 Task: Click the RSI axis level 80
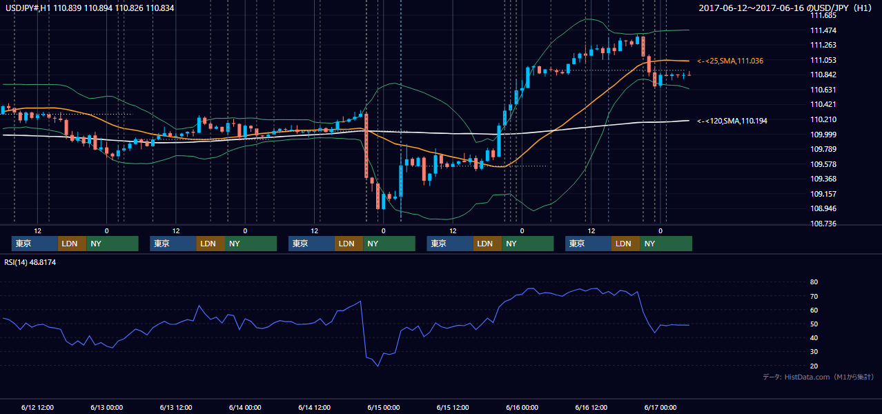coord(814,282)
